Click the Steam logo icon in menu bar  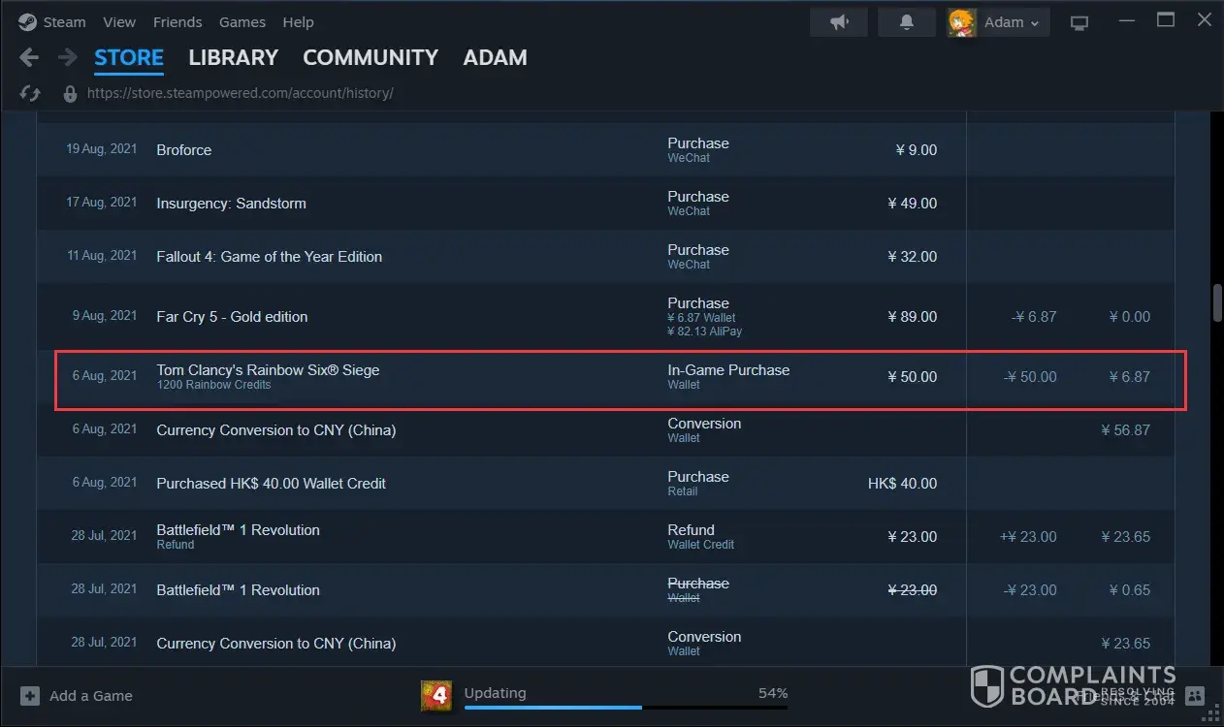tap(27, 21)
